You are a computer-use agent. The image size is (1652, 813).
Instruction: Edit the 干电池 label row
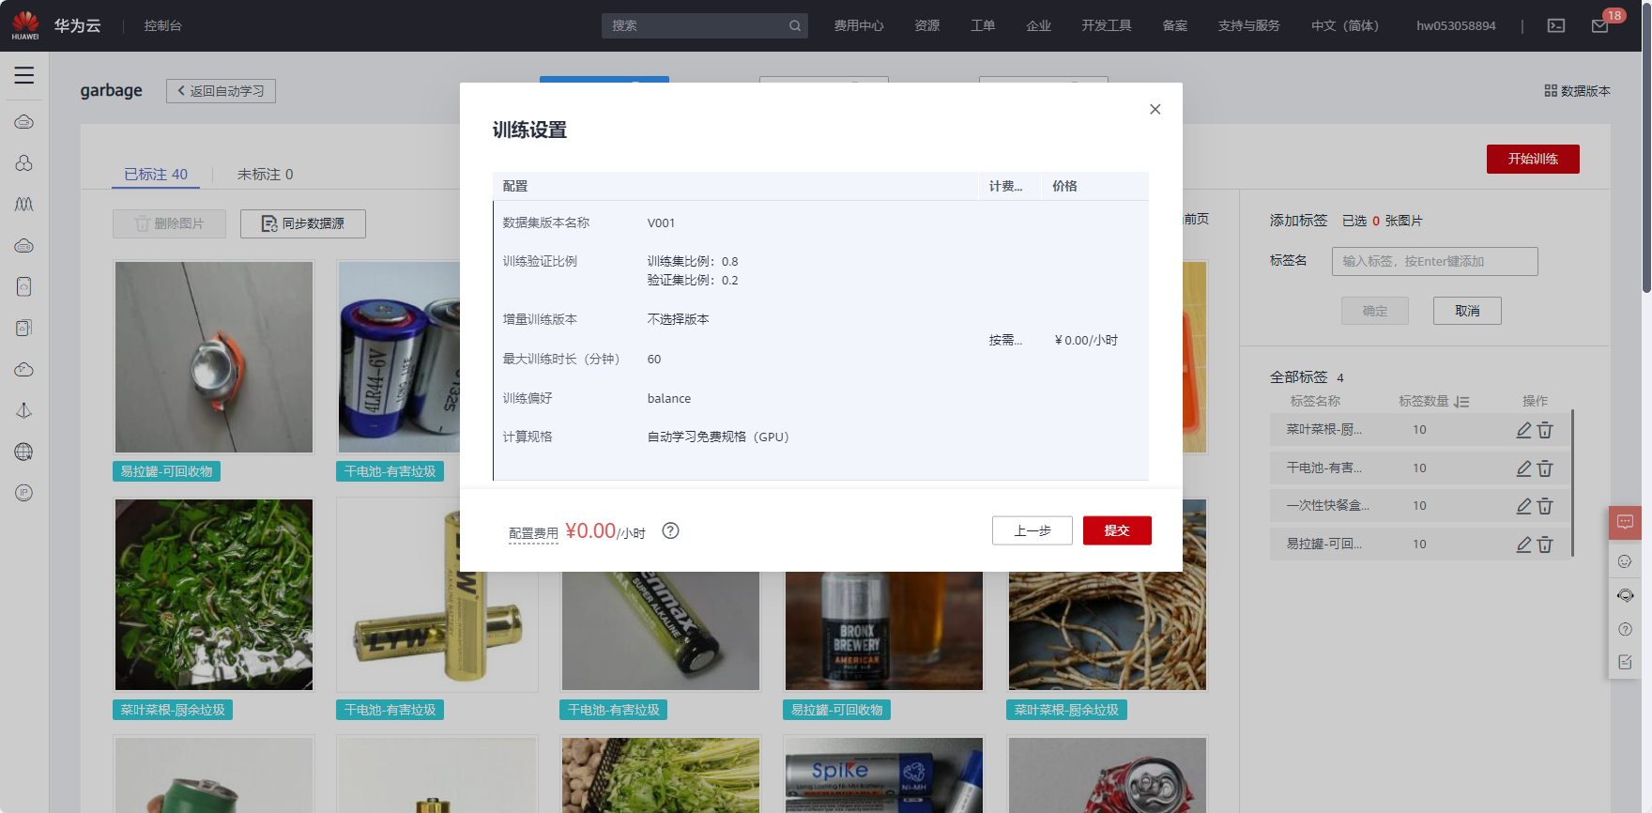[x=1523, y=468]
